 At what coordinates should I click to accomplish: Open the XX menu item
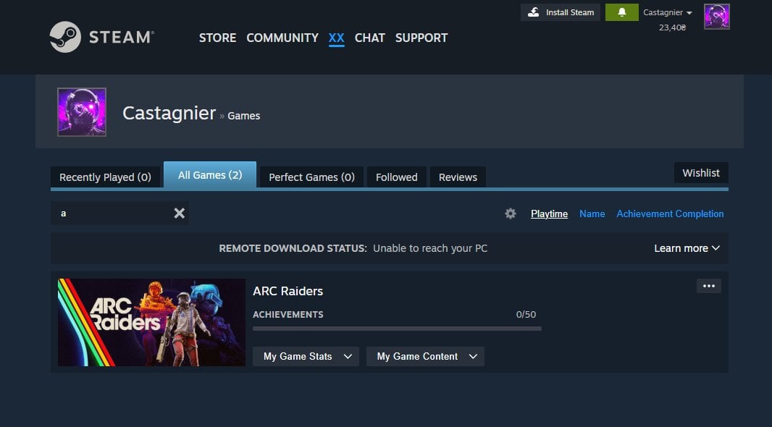click(336, 38)
